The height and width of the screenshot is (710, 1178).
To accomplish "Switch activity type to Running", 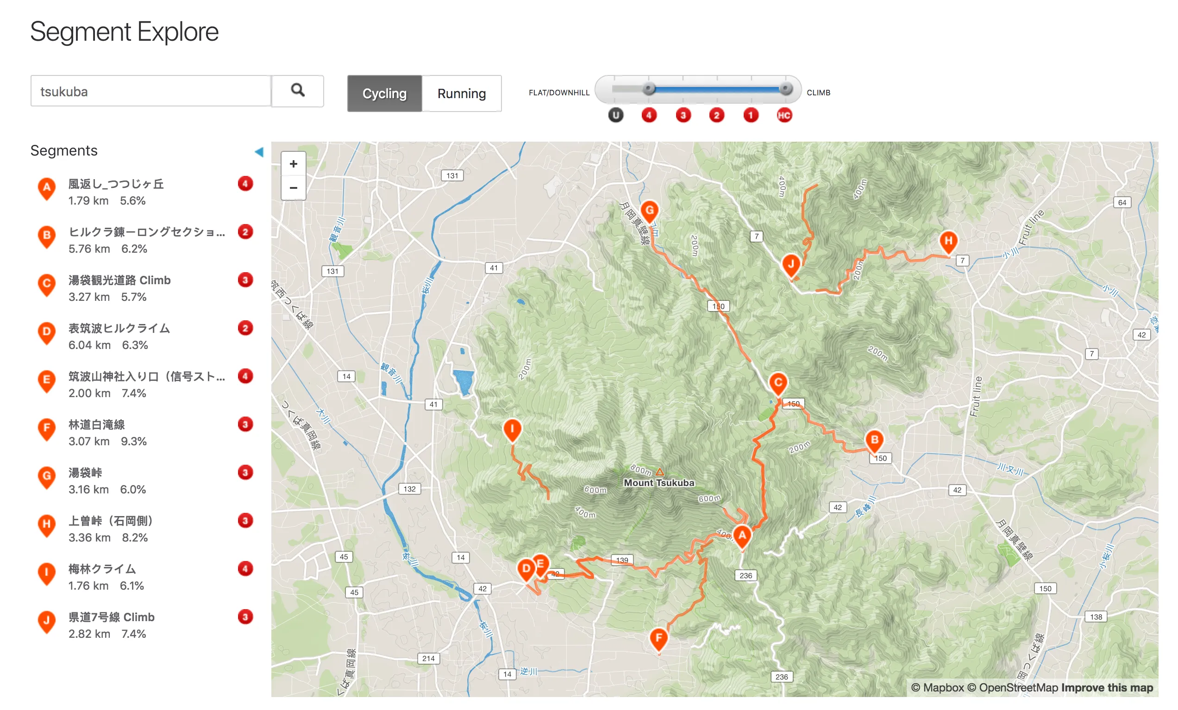I will 461,93.
